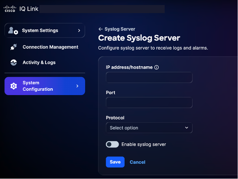Viewport: 238px width, 179px height.
Task: Click the Port input field
Action: (x=149, y=102)
